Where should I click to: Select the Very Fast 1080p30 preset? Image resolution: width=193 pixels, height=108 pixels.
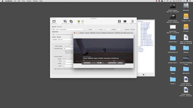tap(145, 23)
